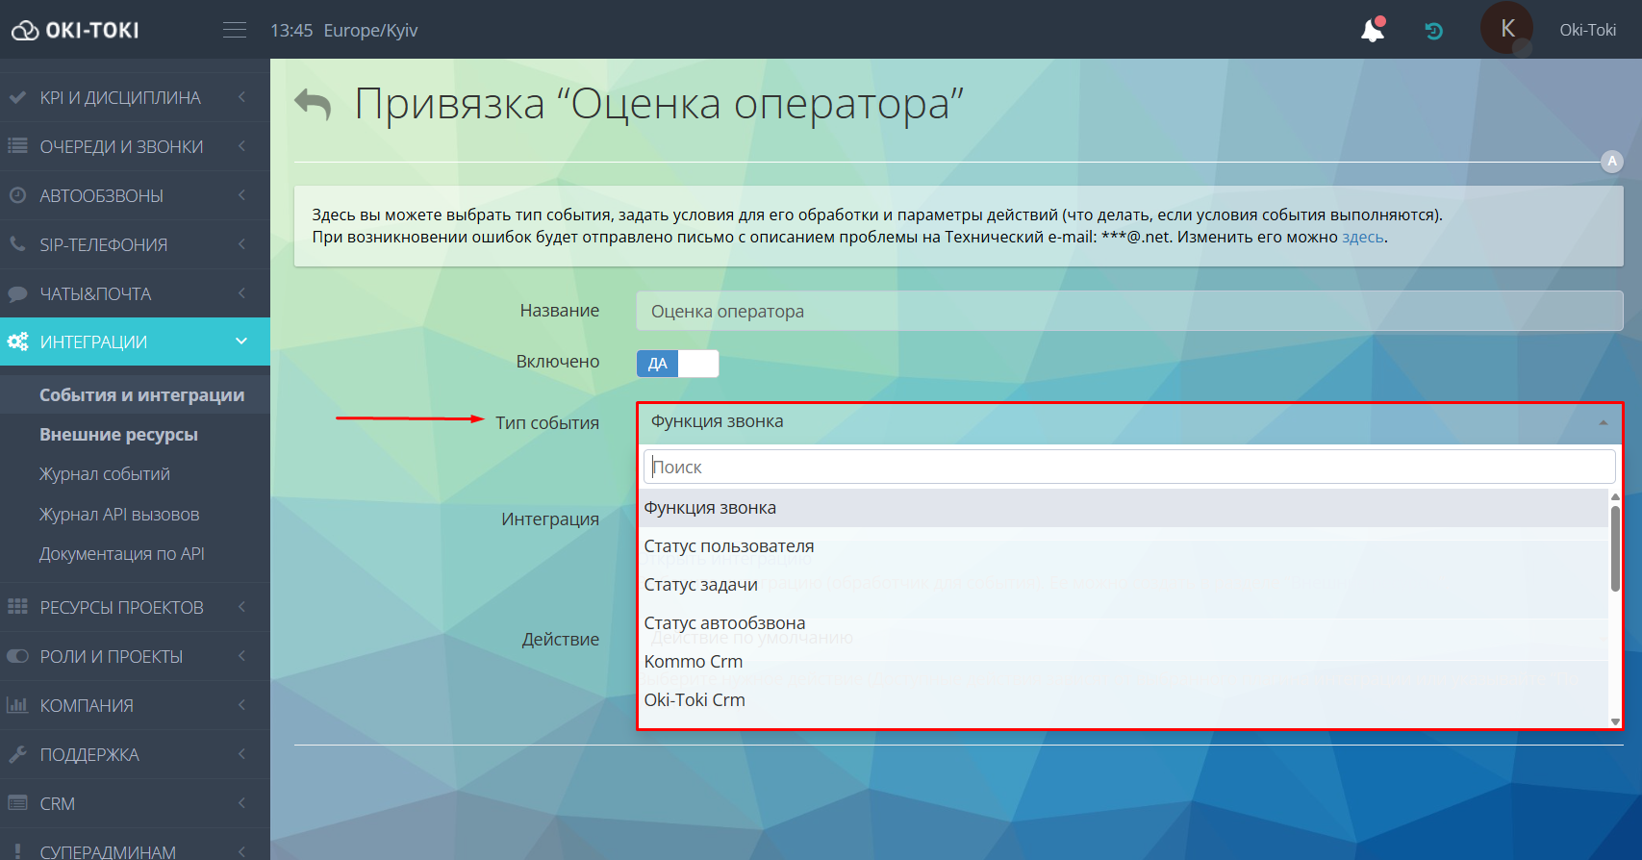1642x860 pixels.
Task: Open the hamburger menu in header
Action: click(235, 30)
